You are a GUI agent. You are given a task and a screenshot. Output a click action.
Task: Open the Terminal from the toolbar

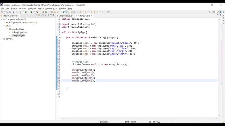[13, 12]
